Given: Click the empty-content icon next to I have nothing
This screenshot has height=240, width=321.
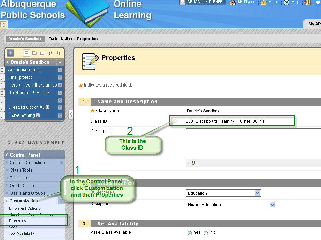Looking at the screenshot, I should (x=38, y=115).
